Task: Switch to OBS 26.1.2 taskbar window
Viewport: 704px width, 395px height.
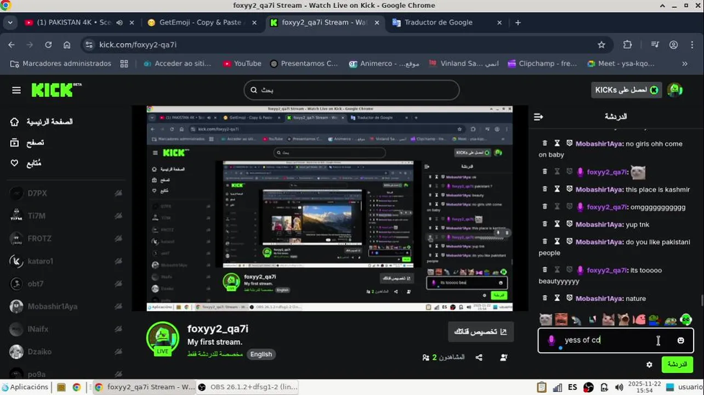Action: pyautogui.click(x=248, y=387)
